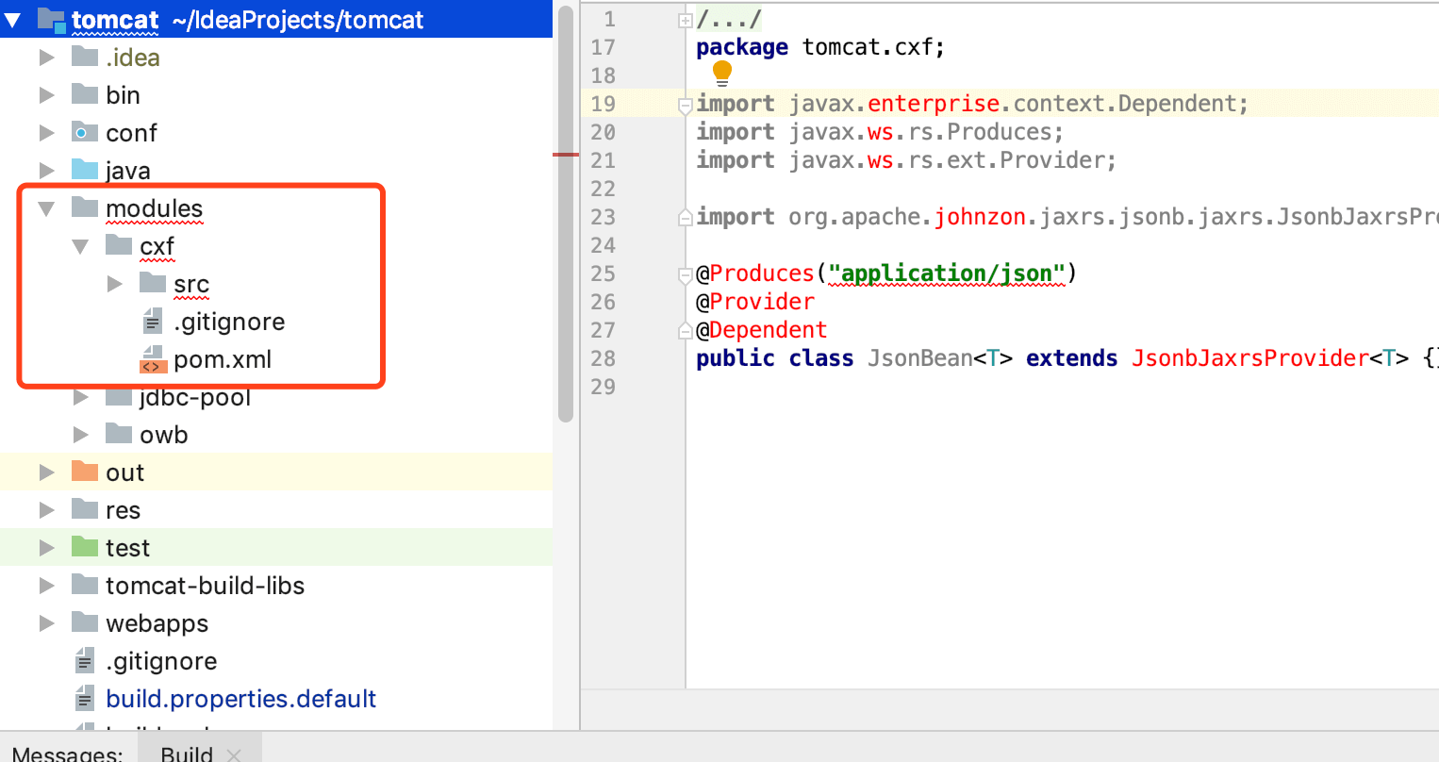The width and height of the screenshot is (1439, 762).
Task: Toggle the fold marker at line 23
Action: 686,218
